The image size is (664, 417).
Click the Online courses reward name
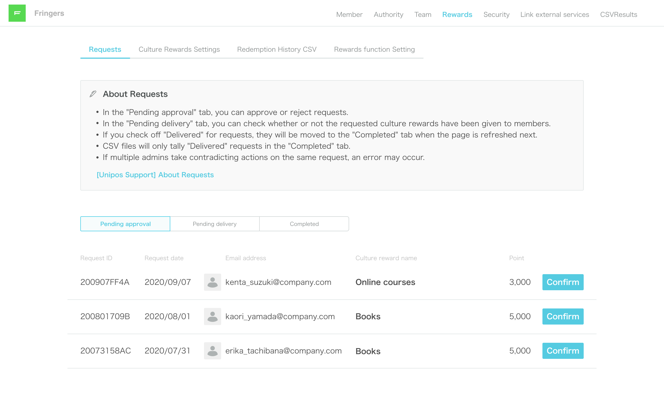[385, 282]
